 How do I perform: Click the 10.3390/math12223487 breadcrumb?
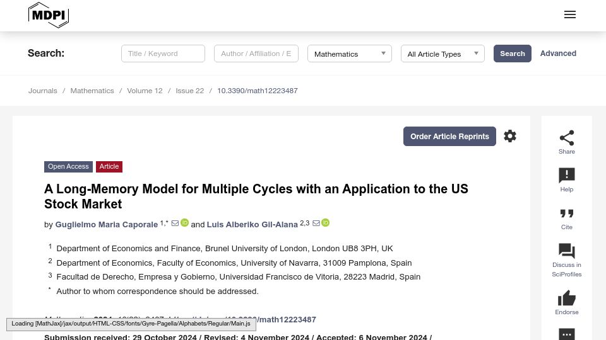258,91
